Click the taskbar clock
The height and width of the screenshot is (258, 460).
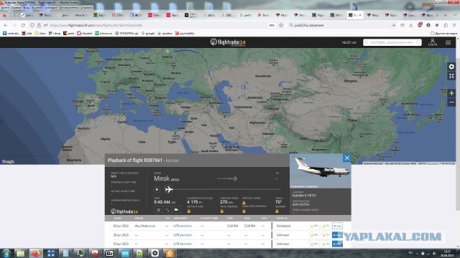click(447, 253)
